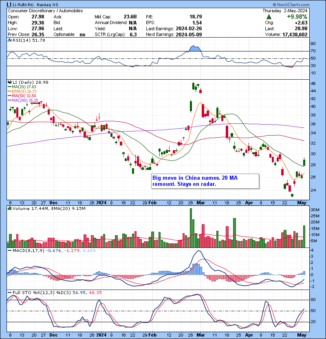Click the MACD line value -0.676
The height and width of the screenshot is (339, 326).
[53, 251]
